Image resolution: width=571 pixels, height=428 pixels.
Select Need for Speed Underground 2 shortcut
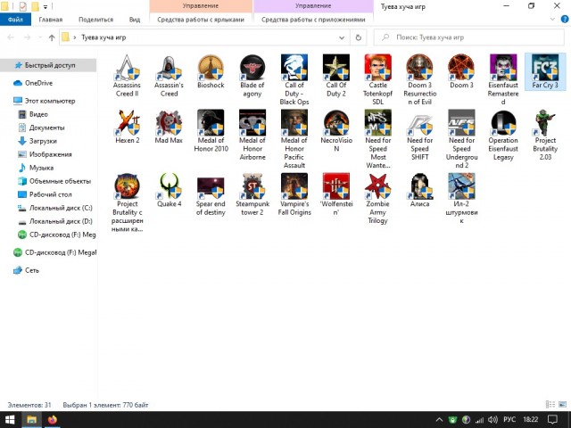[461, 139]
